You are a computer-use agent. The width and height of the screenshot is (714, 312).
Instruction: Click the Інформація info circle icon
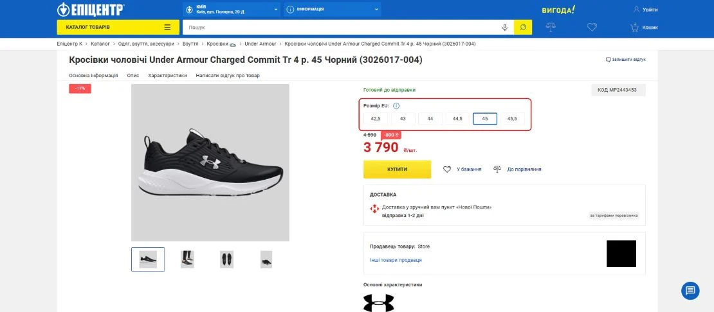290,10
